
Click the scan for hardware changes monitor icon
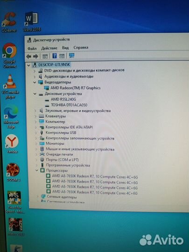pyautogui.click(x=71, y=56)
